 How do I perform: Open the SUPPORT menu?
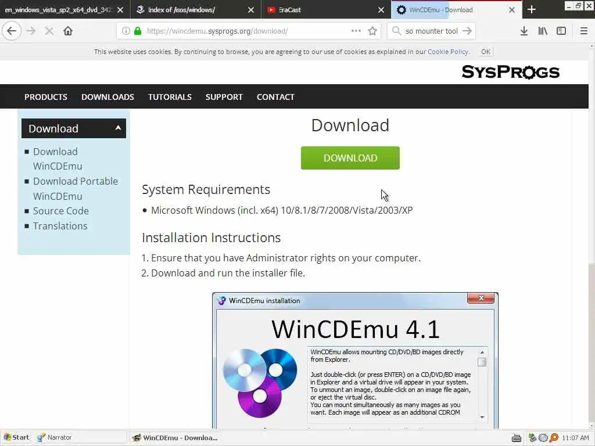(x=224, y=97)
